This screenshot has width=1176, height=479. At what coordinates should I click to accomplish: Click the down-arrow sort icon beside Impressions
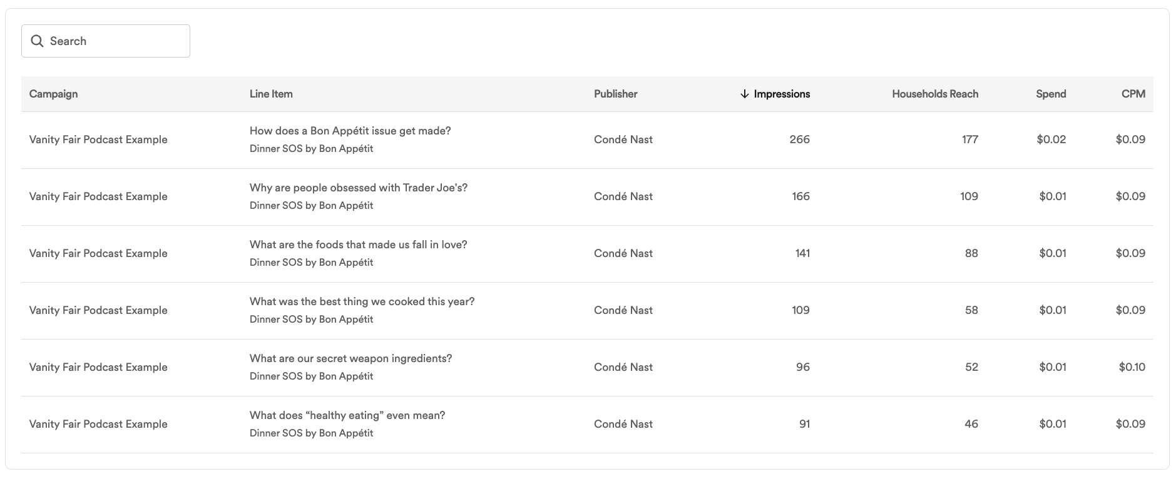point(744,94)
